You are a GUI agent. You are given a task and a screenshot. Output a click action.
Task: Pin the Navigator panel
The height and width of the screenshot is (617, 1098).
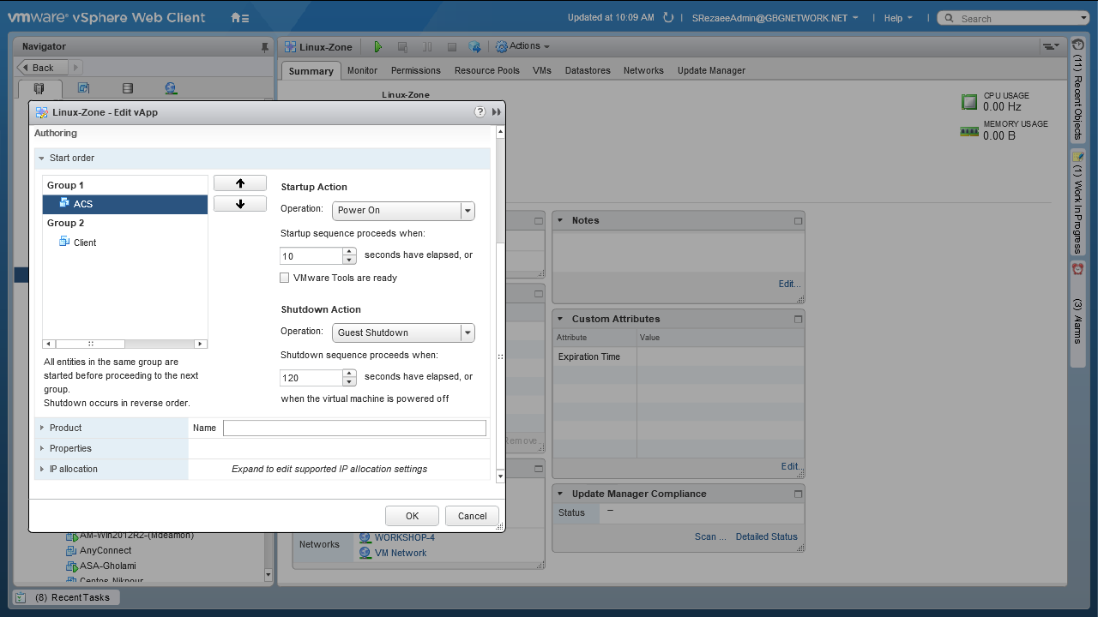(264, 46)
